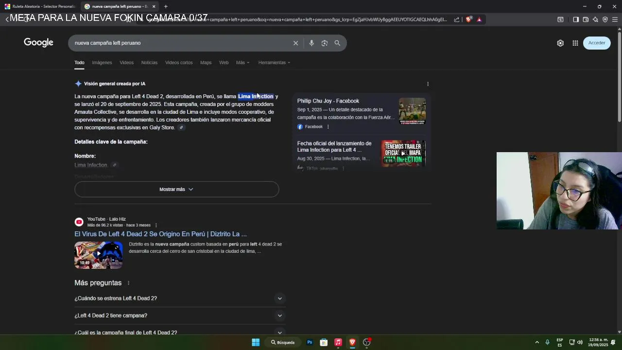Viewport: 622px width, 350px height.
Task: Switch ESP keyboard language indicator
Action: pos(560,342)
